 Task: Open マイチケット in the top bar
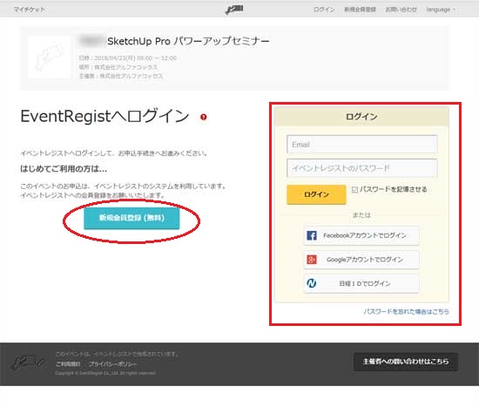30,10
